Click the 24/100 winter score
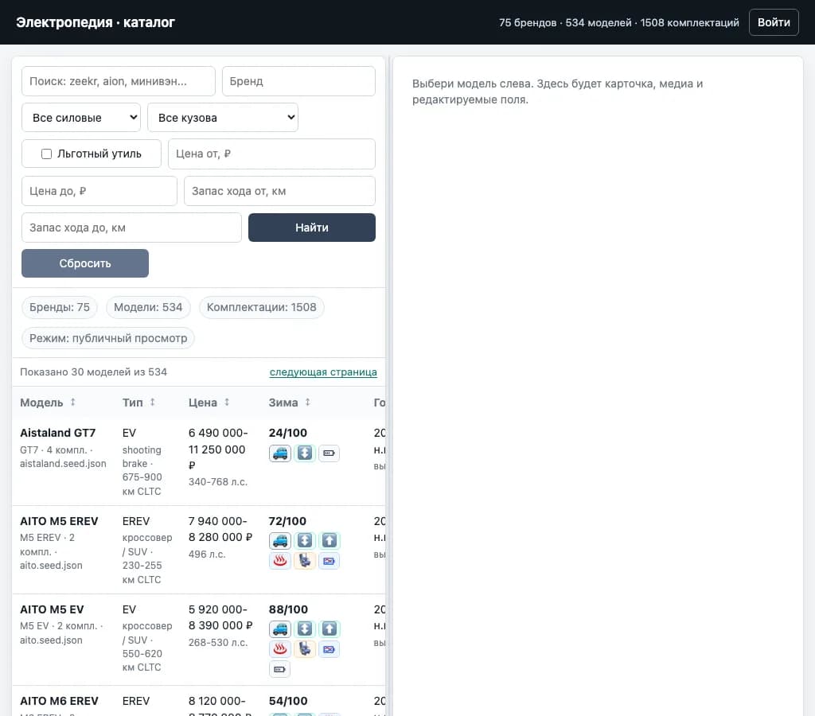 288,433
